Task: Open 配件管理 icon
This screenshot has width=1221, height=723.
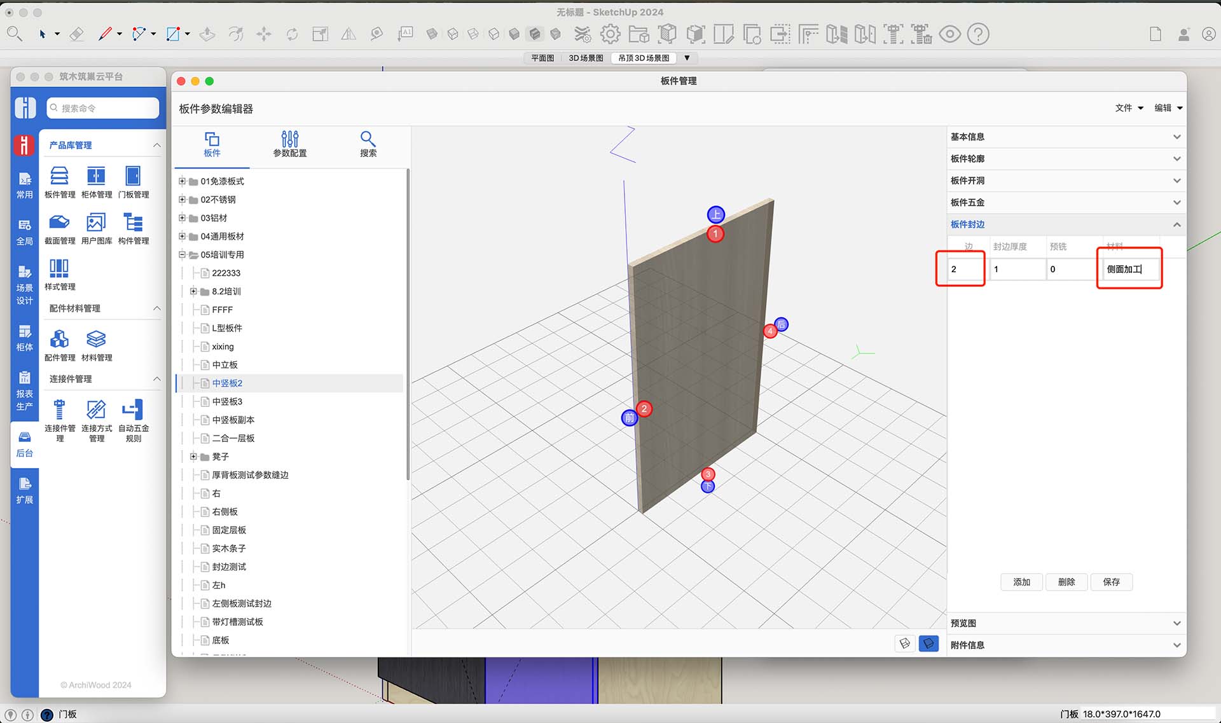Action: [60, 346]
